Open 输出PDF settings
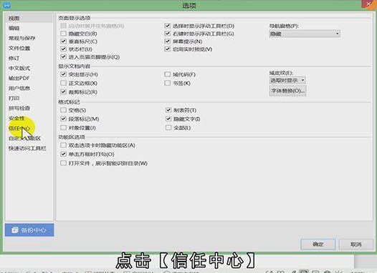Image resolution: width=377 pixels, height=273 pixels. coord(19,79)
